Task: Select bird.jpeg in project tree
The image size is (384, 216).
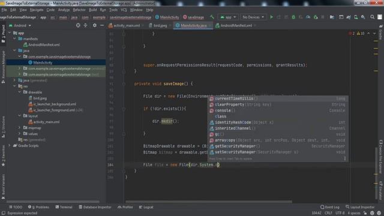Action: click(40, 98)
